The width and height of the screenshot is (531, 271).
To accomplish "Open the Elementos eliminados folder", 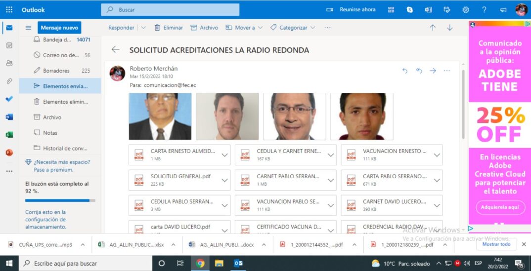I will point(60,102).
